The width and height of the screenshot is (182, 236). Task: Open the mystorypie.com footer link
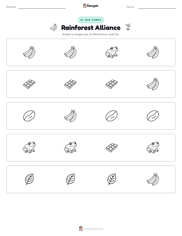click(x=91, y=229)
